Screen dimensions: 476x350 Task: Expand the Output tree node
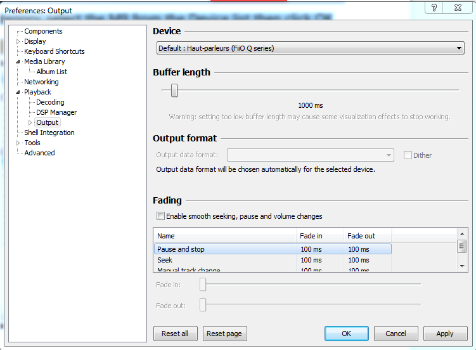click(30, 122)
